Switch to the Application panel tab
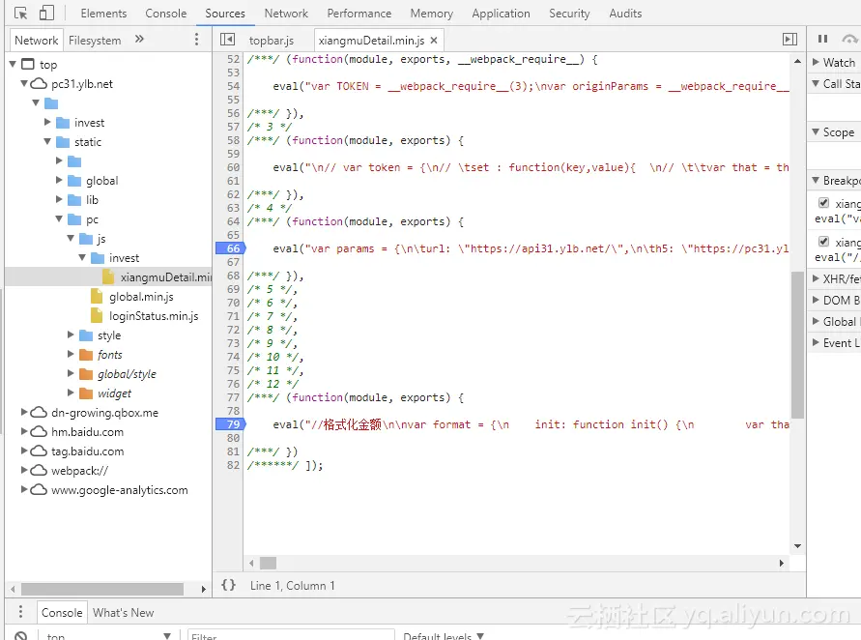Viewport: 861px width, 640px height. pyautogui.click(x=501, y=14)
